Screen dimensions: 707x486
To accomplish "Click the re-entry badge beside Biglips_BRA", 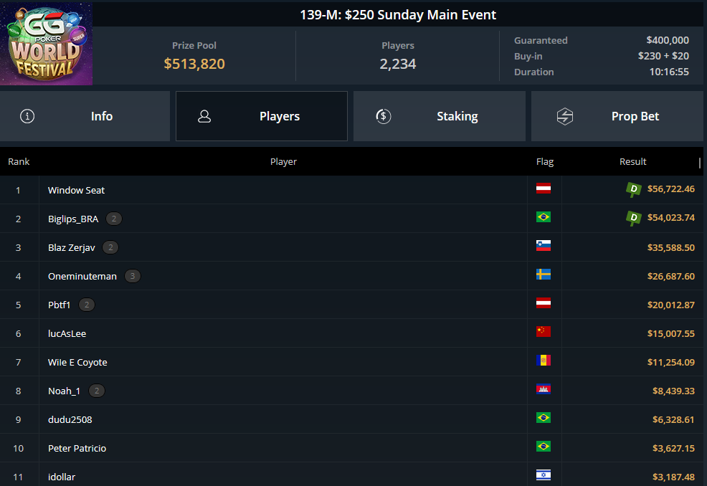I will coord(113,219).
